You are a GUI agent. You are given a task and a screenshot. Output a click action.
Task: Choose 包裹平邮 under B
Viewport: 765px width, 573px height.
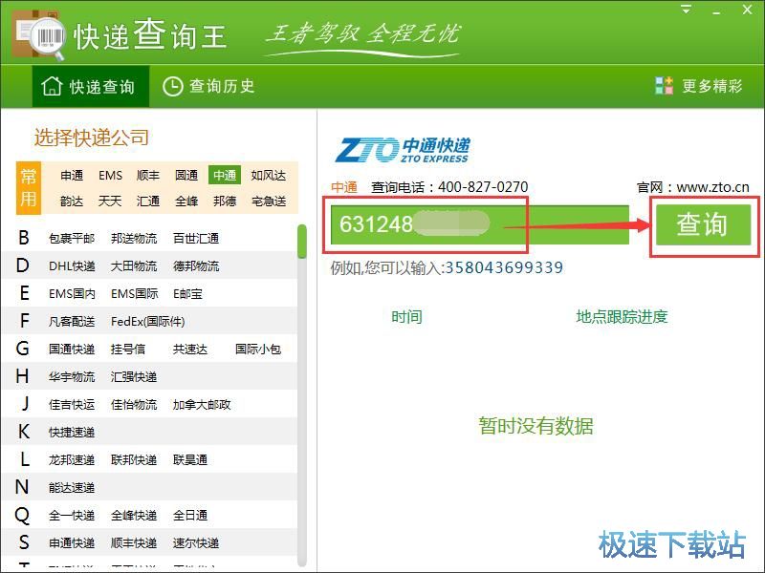72,238
